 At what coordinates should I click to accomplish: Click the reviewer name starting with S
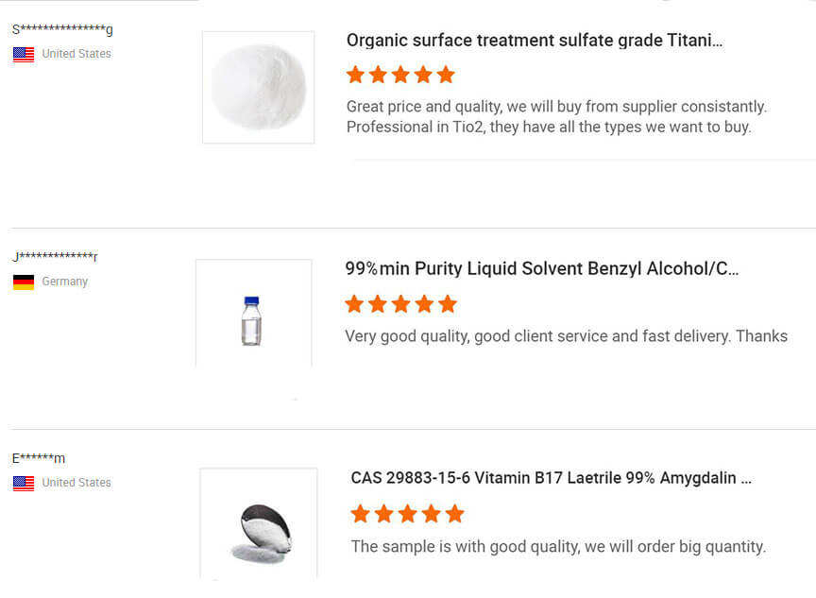click(x=62, y=30)
